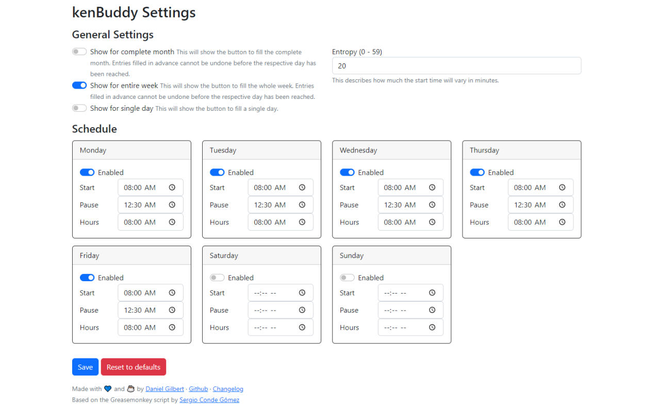The image size is (660, 412).
Task: Enable the Show for complete month option
Action: [79, 51]
